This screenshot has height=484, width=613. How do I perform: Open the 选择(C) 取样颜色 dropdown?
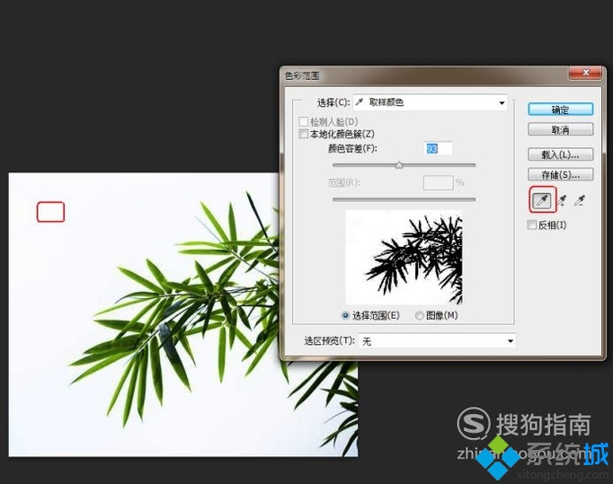tap(431, 102)
